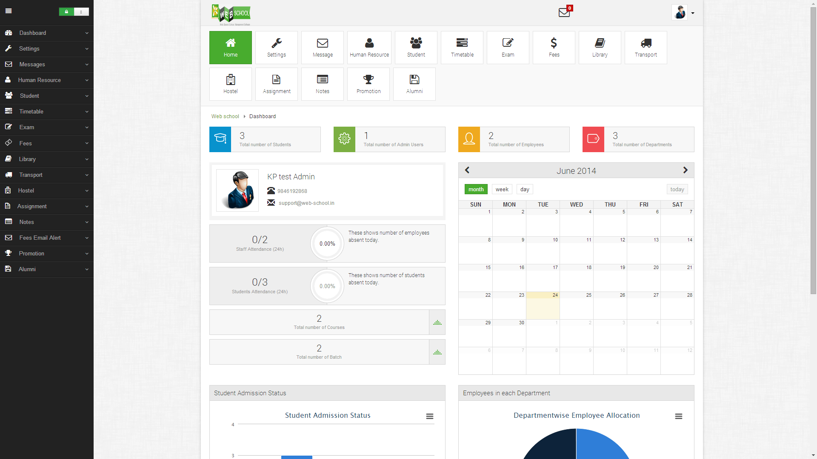The image size is (817, 459).
Task: Switch to the day calendar view
Action: [x=524, y=189]
